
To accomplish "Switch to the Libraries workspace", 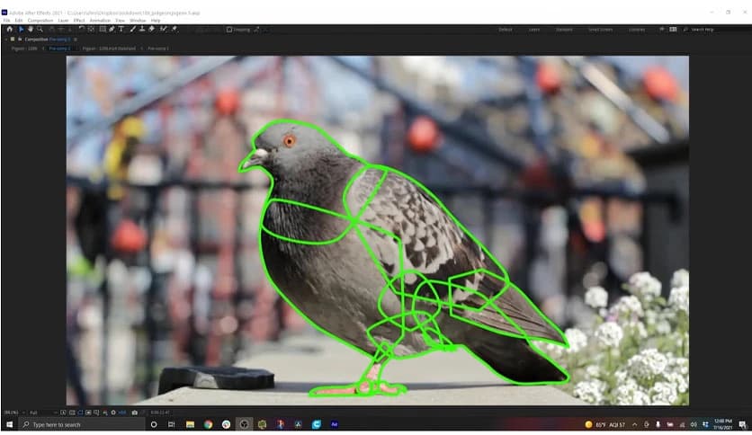I will click(x=637, y=29).
